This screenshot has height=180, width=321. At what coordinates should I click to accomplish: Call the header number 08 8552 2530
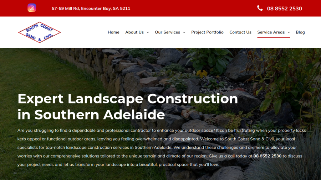[x=284, y=9]
